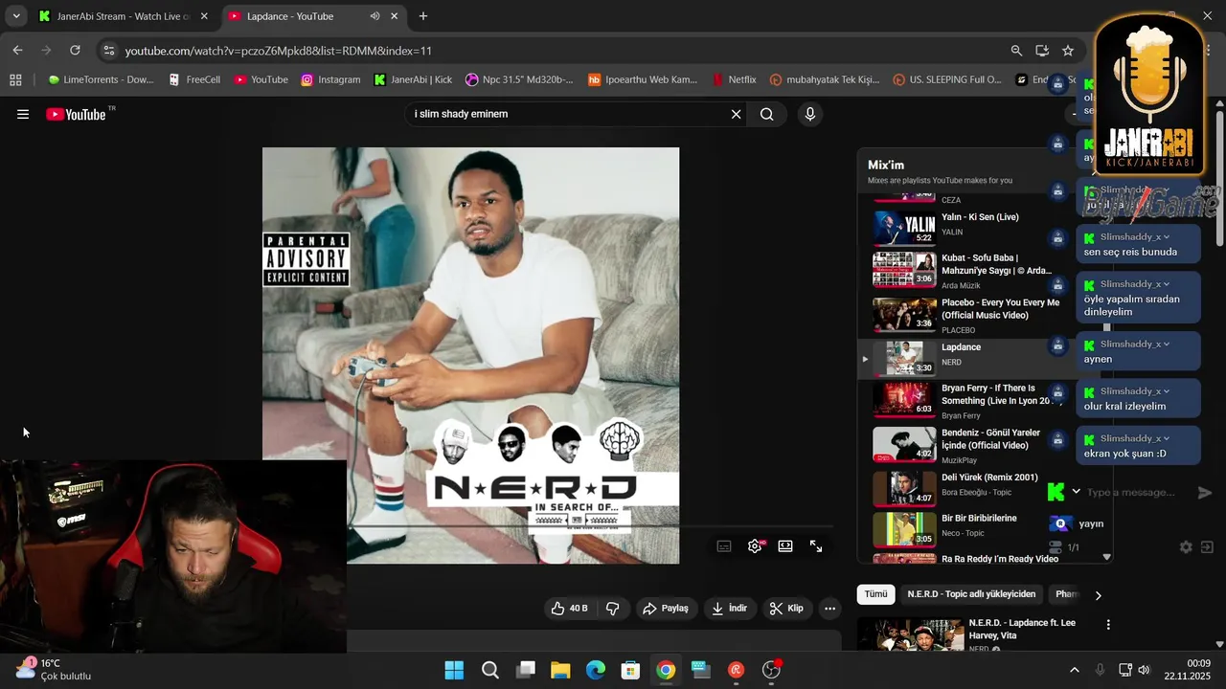Clear the YouTube search box text
This screenshot has width=1226, height=689.
pos(736,114)
